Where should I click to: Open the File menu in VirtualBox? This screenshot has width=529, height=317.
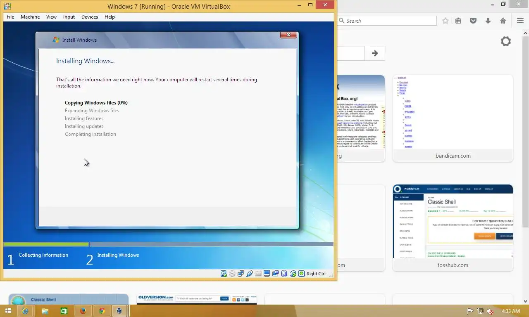point(10,17)
